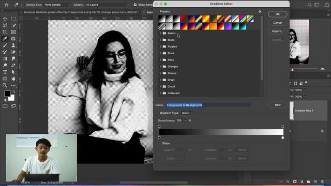The image size is (331, 186).
Task: Select the Cloud gradient folder
Action: (x=171, y=86)
